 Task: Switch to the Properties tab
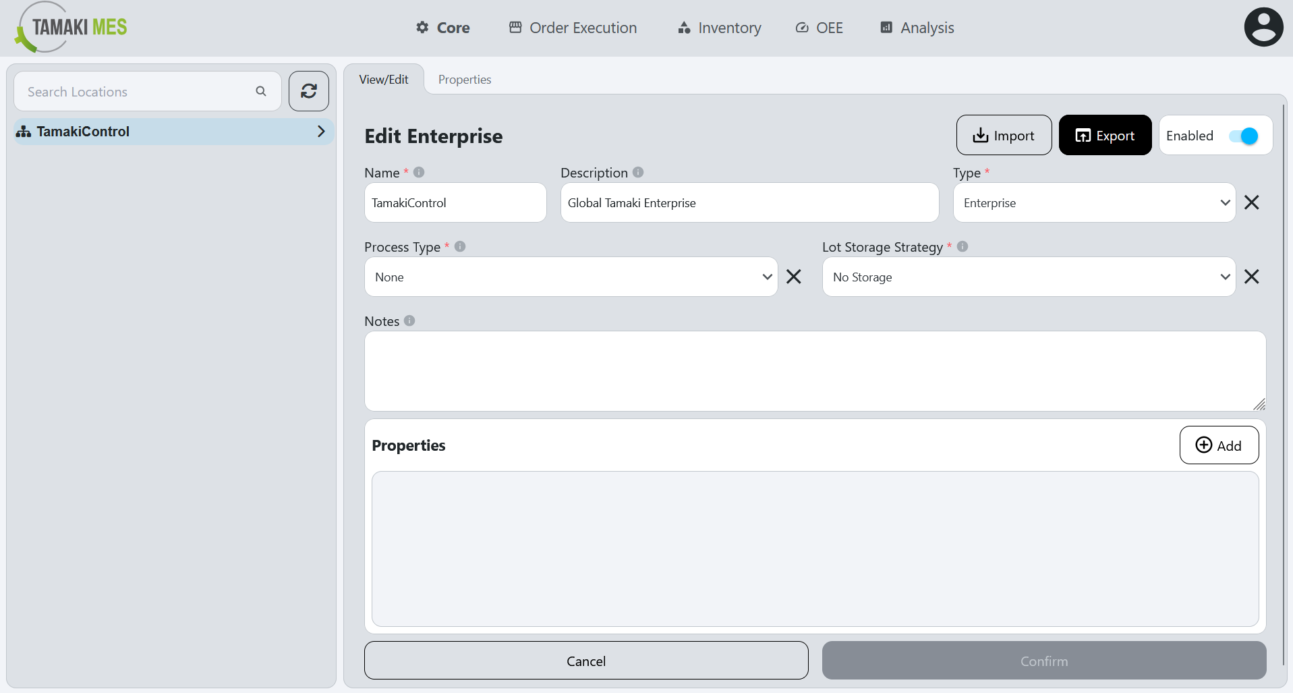click(x=464, y=79)
